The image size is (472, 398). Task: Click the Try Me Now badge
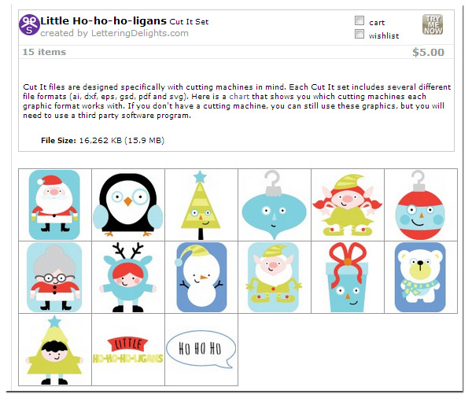click(x=433, y=24)
